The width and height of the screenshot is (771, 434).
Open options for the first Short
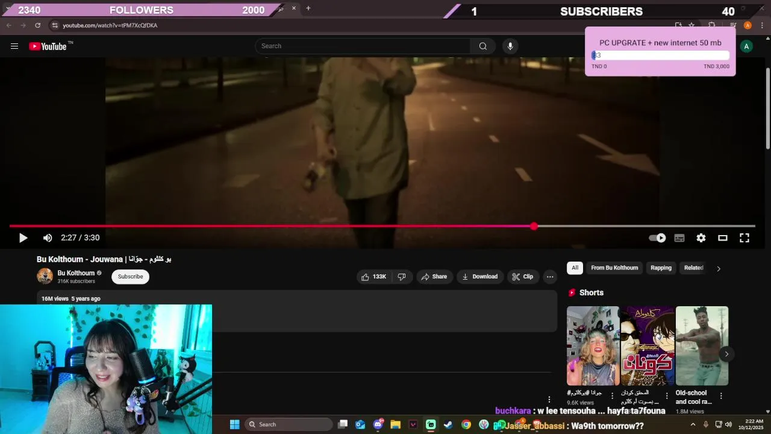coord(612,396)
